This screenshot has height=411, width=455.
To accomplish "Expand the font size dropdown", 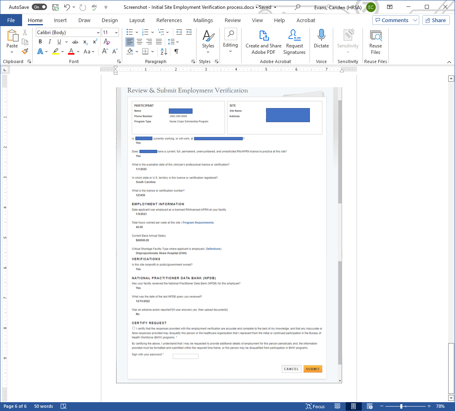I will coord(117,33).
